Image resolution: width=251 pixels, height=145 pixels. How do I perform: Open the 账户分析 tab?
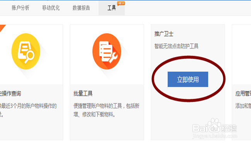[20, 8]
